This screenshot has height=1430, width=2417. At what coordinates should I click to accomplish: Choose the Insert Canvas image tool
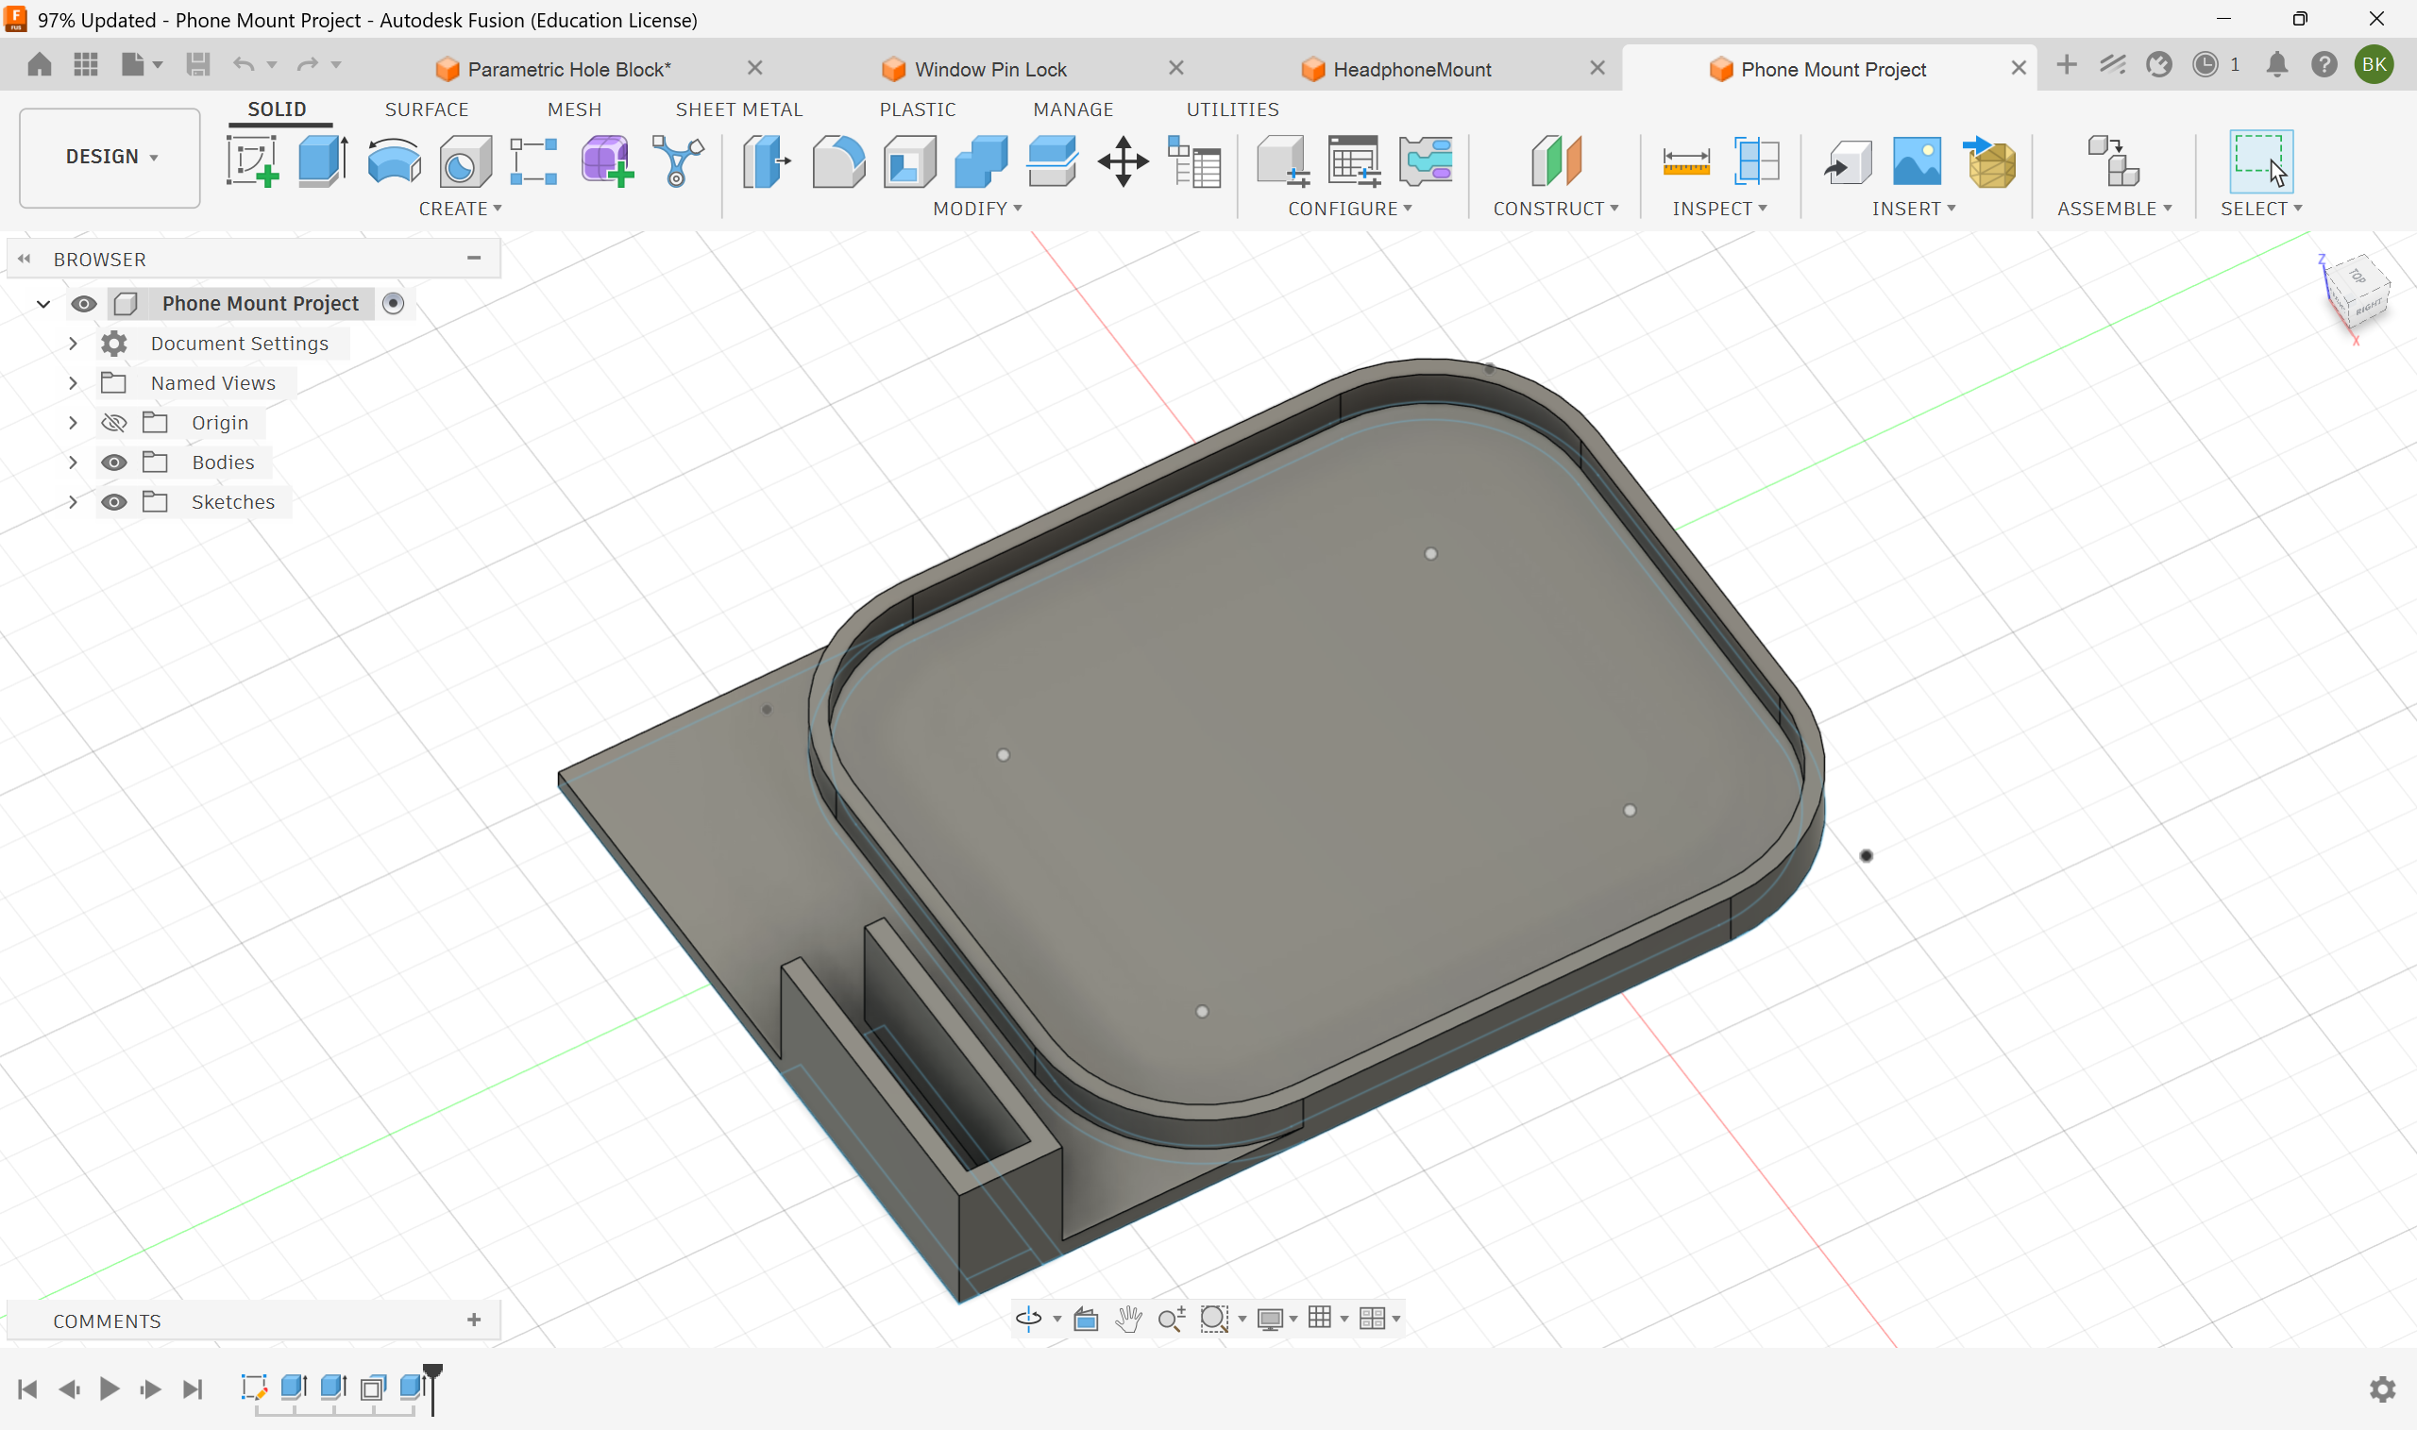pos(1916,160)
